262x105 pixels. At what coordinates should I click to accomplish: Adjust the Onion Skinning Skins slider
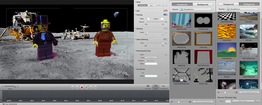point(155,43)
